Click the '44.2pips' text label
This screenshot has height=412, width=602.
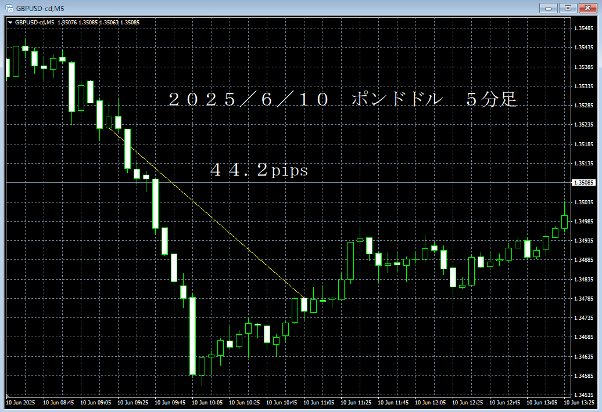pyautogui.click(x=259, y=170)
